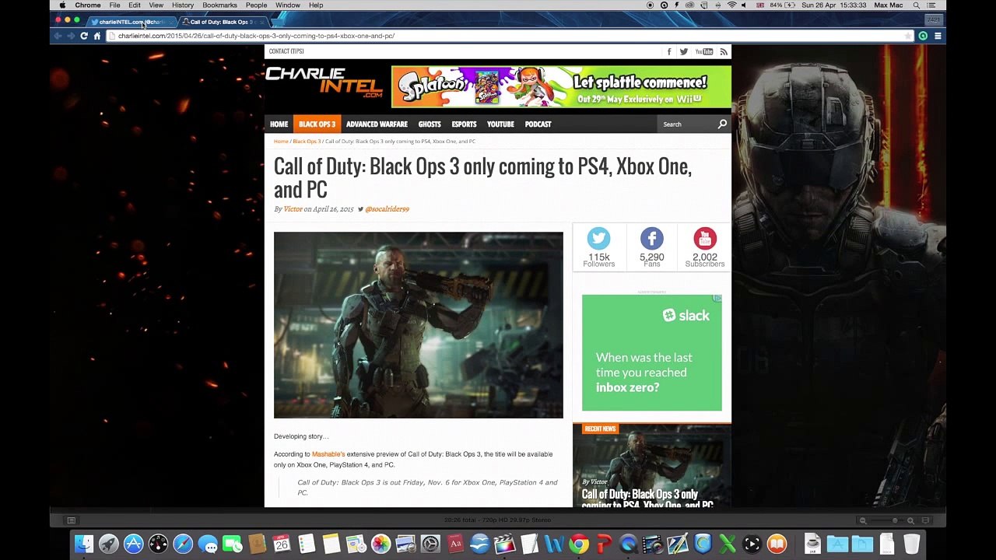Click the Charlie Intel logo
Image resolution: width=996 pixels, height=560 pixels.
click(324, 82)
